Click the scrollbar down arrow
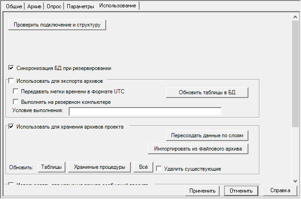The height and width of the screenshot is (199, 301). 295,181
